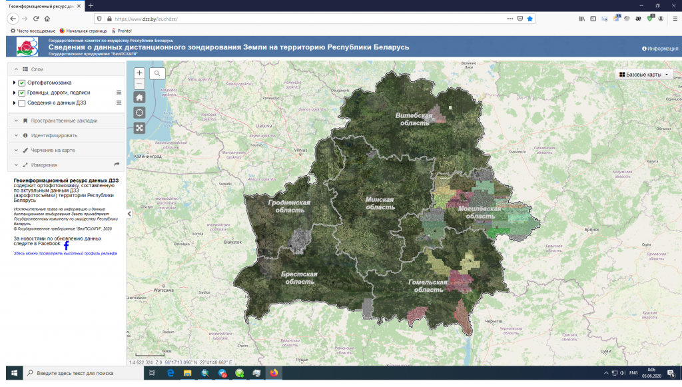The height and width of the screenshot is (387, 682).
Task: Click the Facebook icon in sidebar
Action: pyautogui.click(x=66, y=245)
